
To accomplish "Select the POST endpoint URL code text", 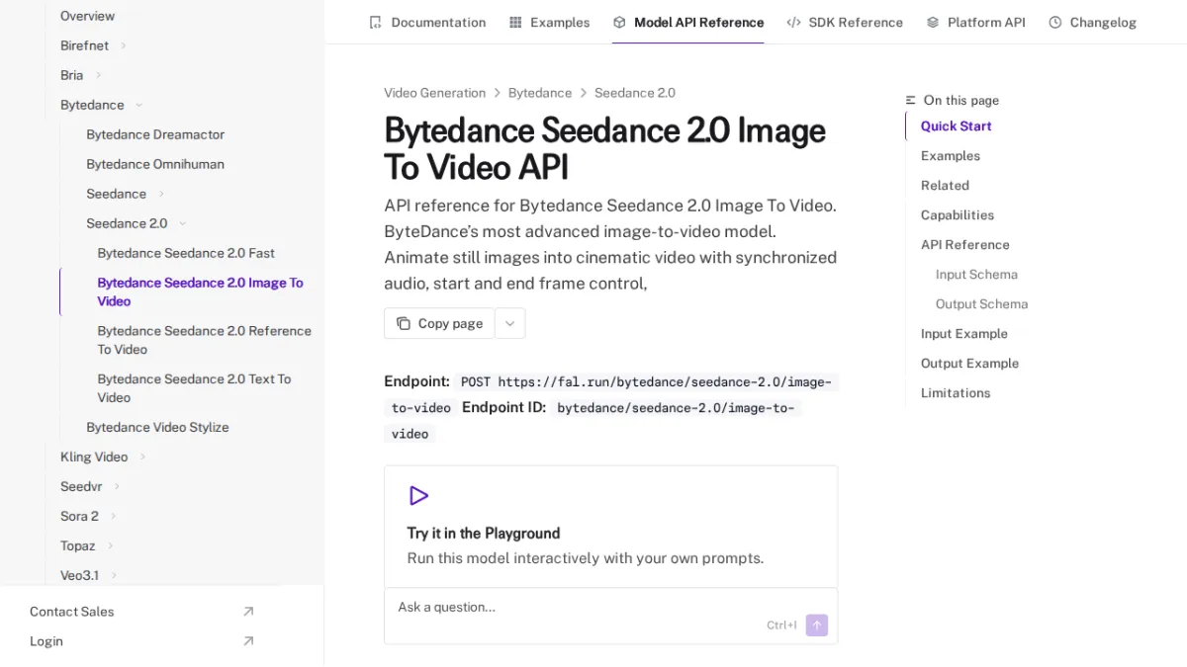I will pyautogui.click(x=611, y=394).
